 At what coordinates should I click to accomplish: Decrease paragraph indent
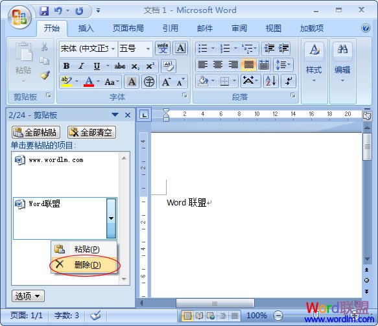(269, 48)
